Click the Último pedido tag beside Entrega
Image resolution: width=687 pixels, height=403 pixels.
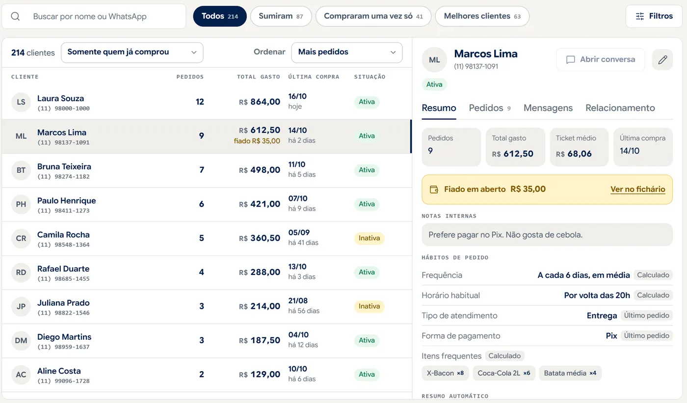tap(647, 316)
